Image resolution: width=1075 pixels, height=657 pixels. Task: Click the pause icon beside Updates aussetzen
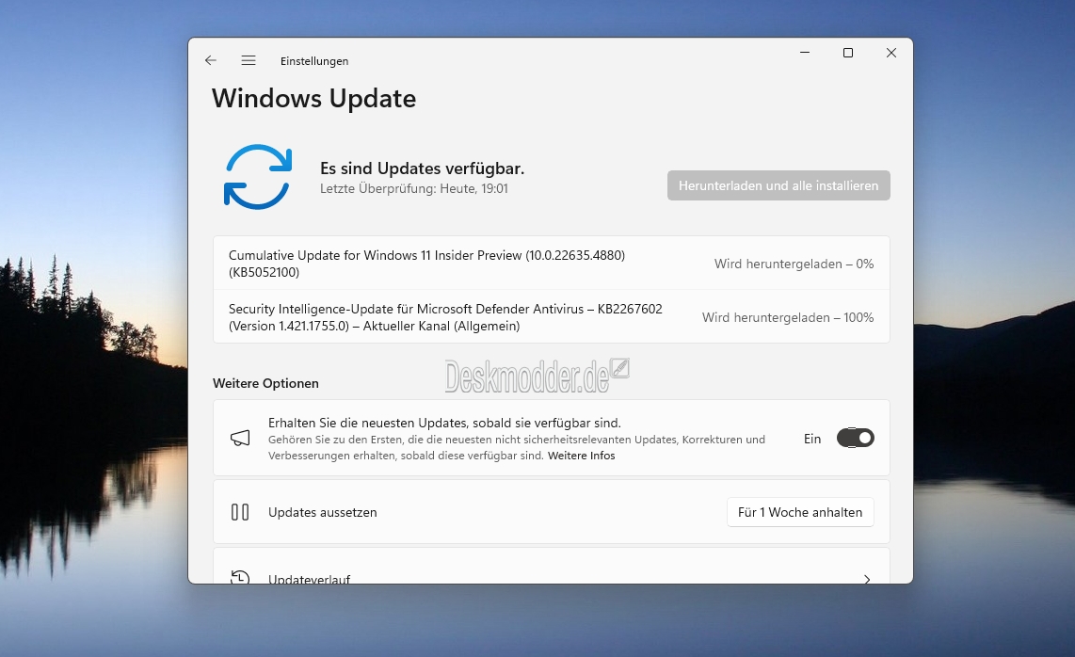(240, 512)
